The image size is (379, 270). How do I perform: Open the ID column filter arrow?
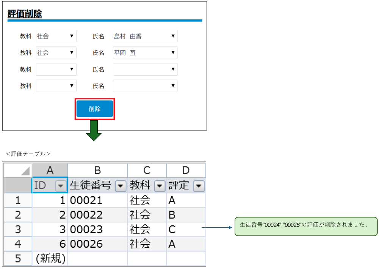coord(61,186)
